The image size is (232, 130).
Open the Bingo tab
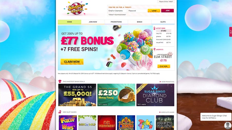coord(139,22)
